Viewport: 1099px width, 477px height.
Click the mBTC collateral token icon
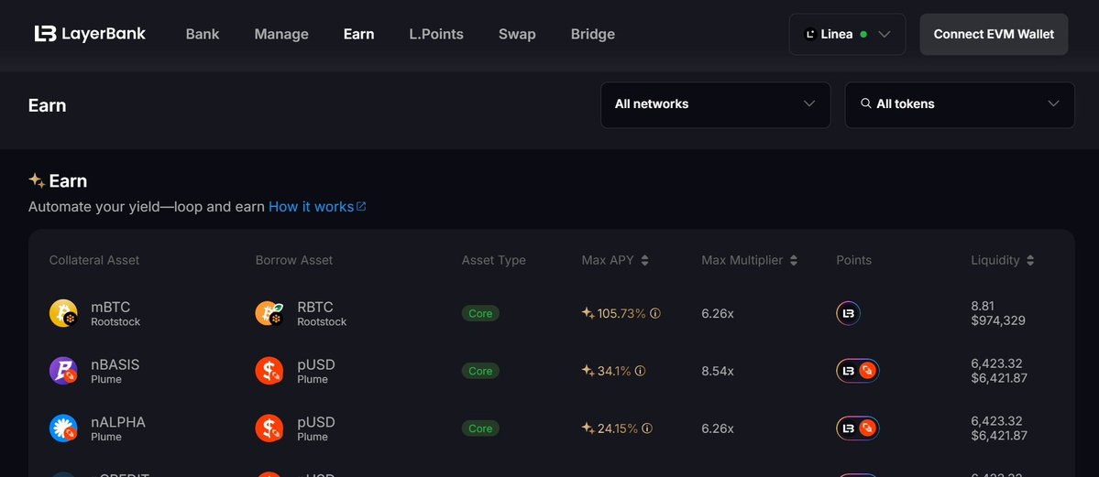[x=63, y=313]
